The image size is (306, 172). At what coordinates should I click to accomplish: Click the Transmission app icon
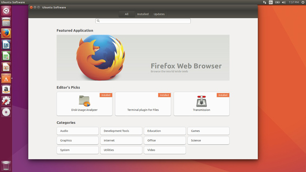click(201, 101)
